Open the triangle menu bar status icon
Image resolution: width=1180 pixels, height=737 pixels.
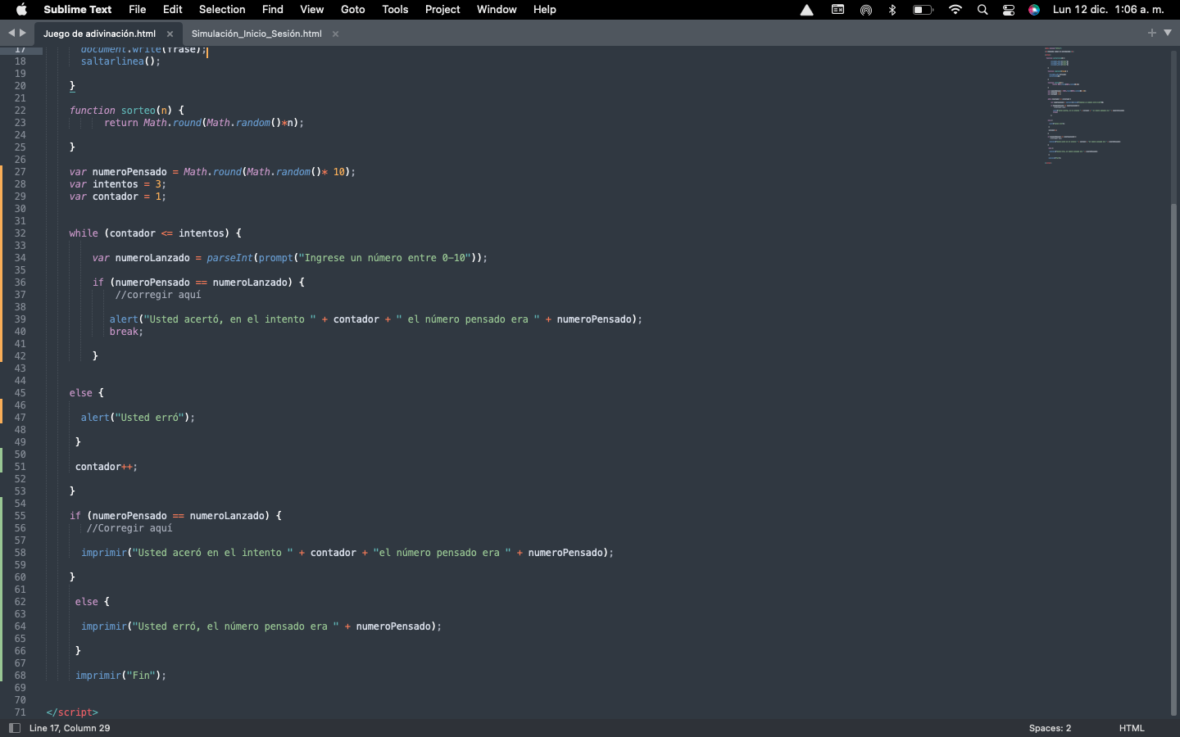(x=807, y=10)
